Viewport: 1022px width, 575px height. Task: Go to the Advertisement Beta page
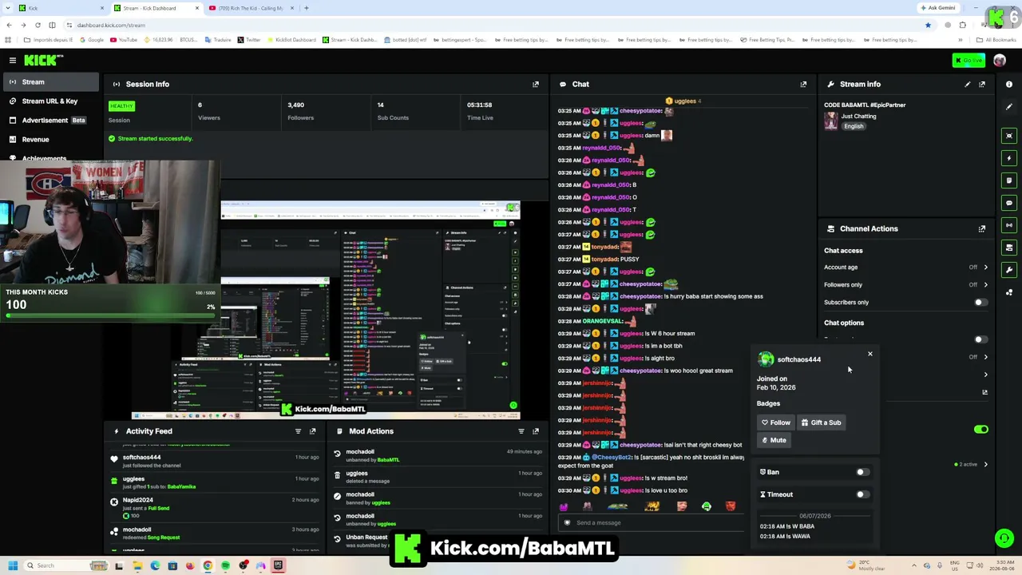pyautogui.click(x=50, y=120)
